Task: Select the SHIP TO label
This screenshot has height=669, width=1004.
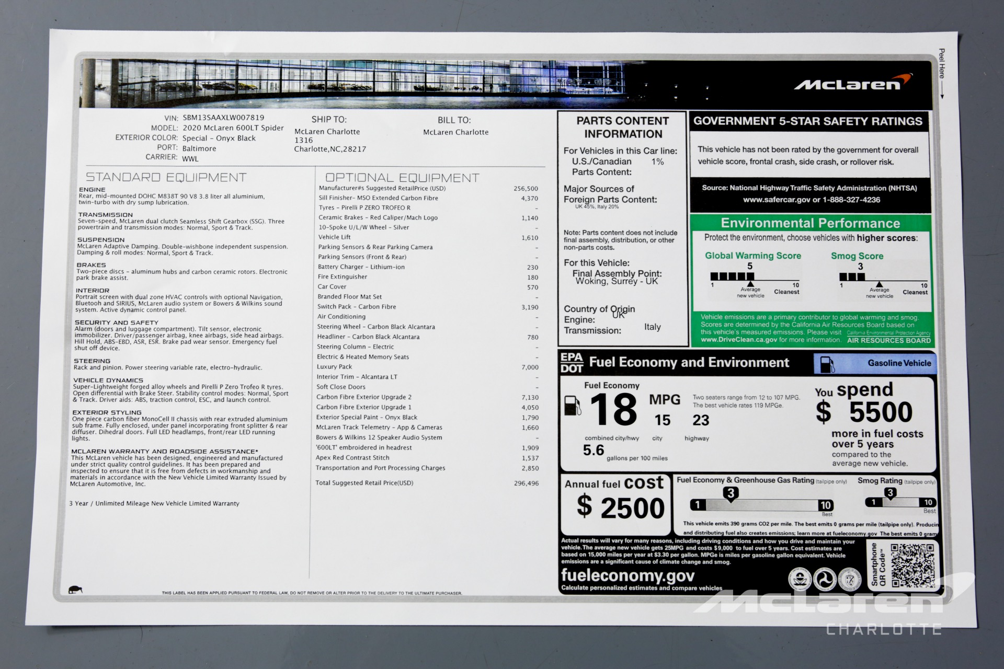Action: pos(329,120)
